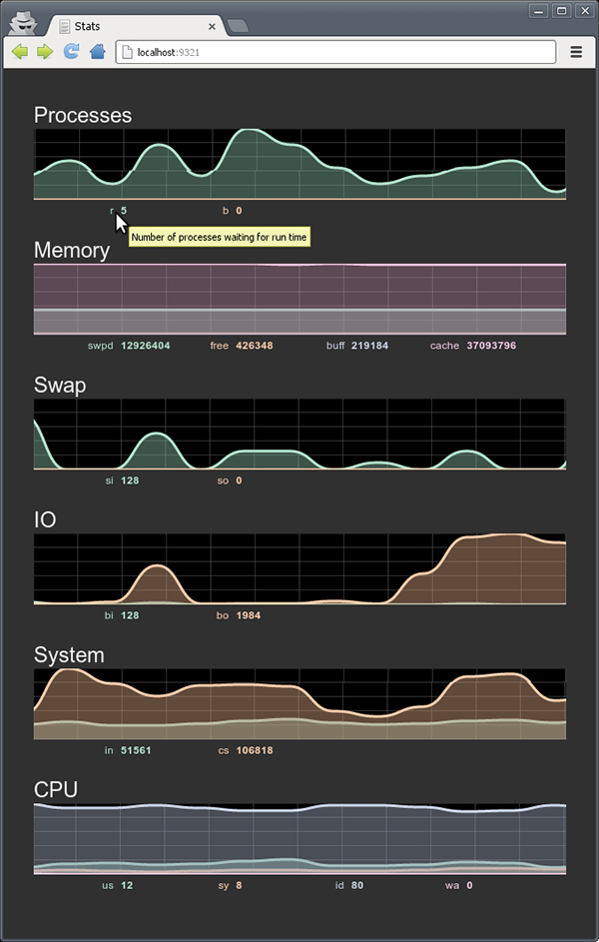Image resolution: width=599 pixels, height=942 pixels.
Task: Open the browser hamburger menu
Action: tap(576, 52)
